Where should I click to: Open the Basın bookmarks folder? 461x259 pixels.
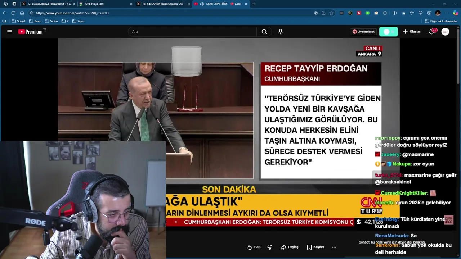35,21
